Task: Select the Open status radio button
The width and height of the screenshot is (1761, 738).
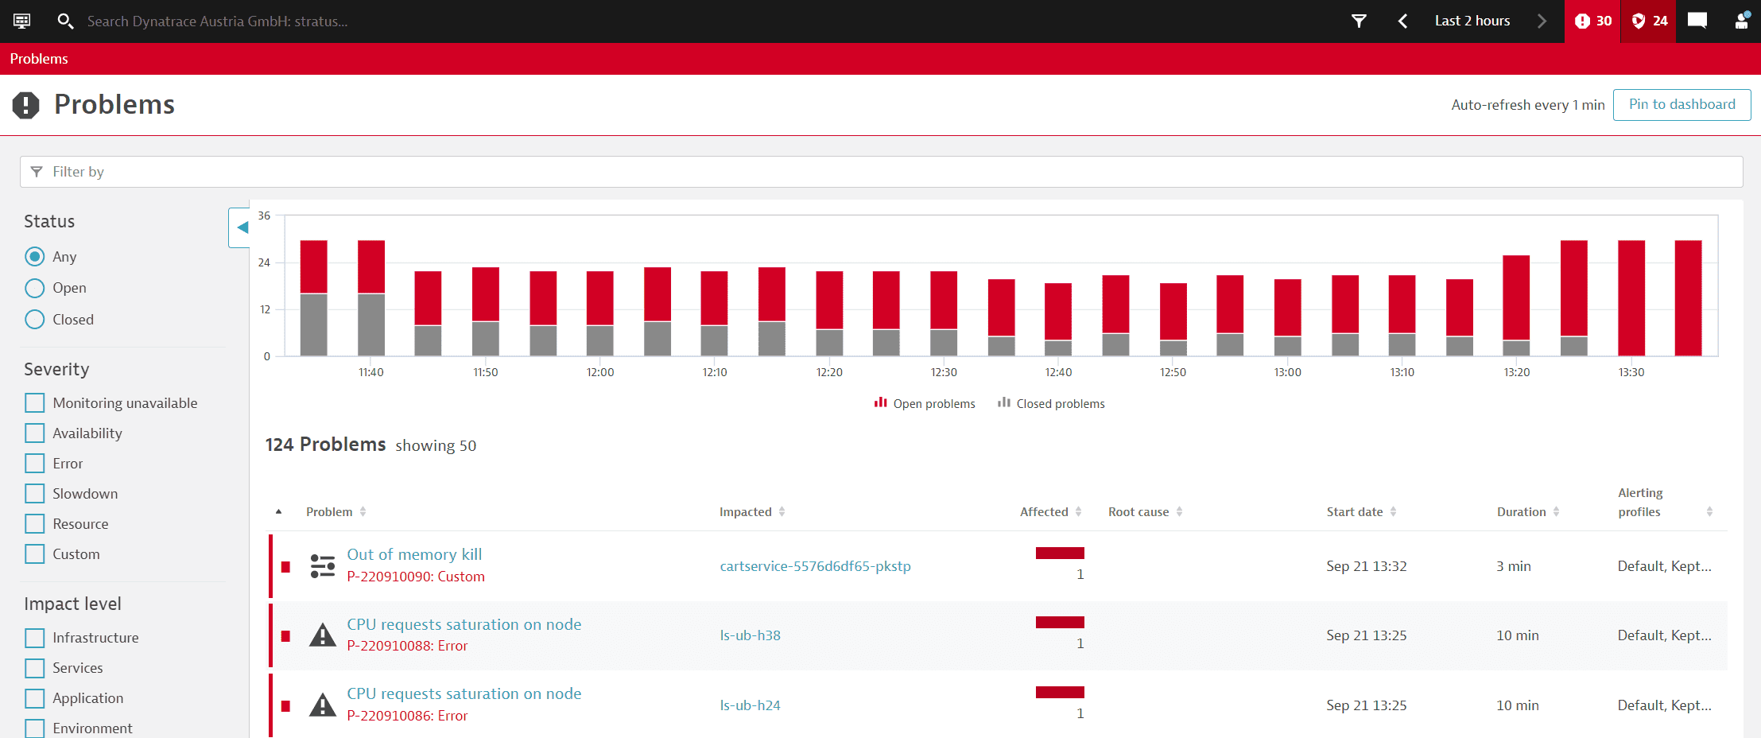Action: (x=34, y=287)
